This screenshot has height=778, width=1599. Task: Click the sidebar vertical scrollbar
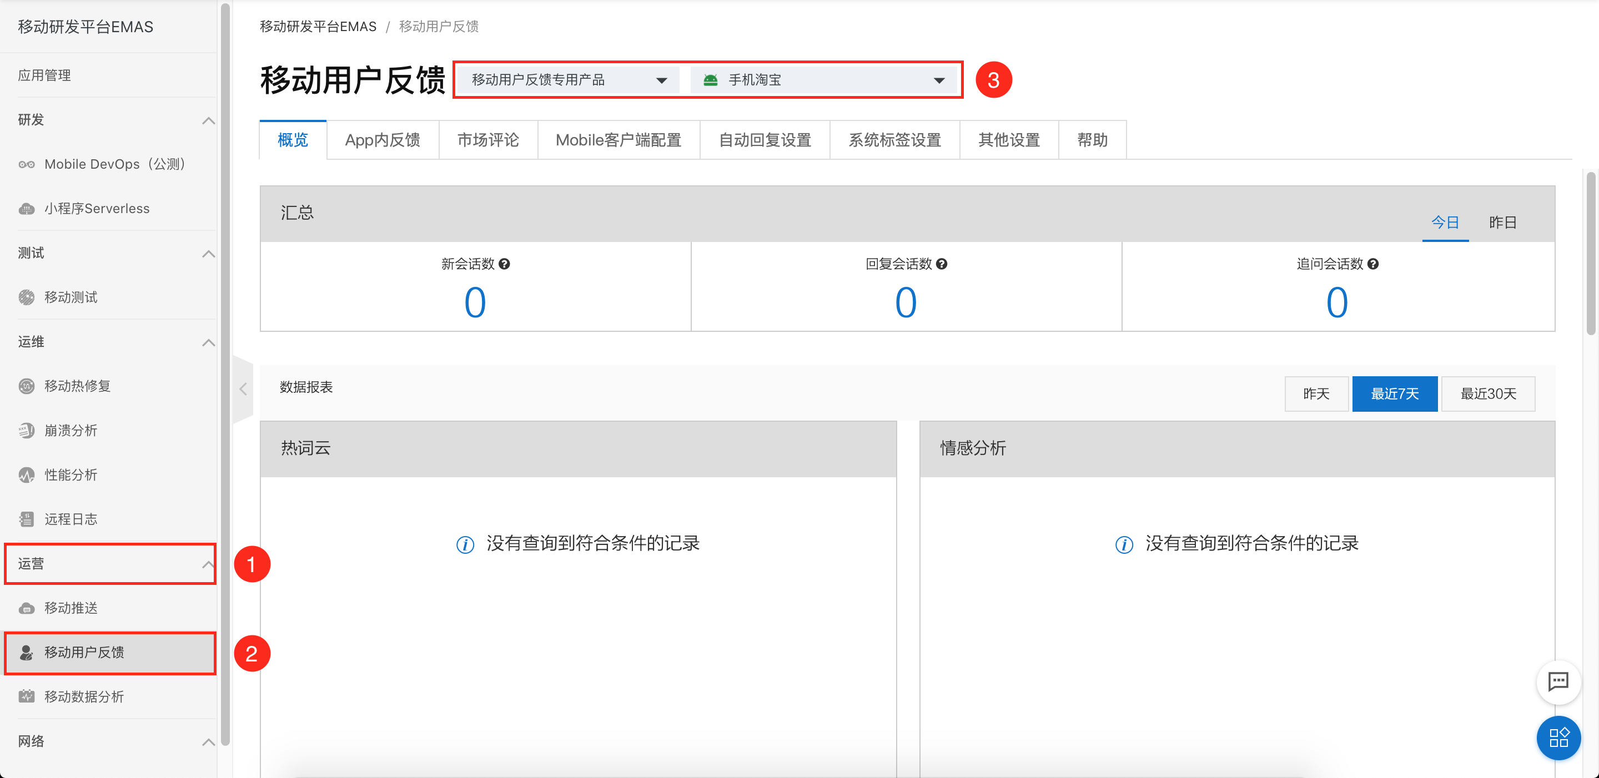[225, 374]
